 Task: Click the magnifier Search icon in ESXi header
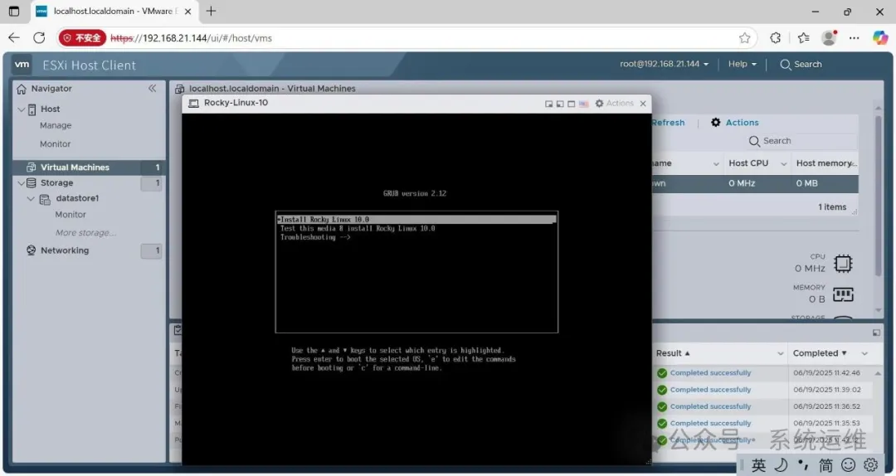(x=785, y=65)
